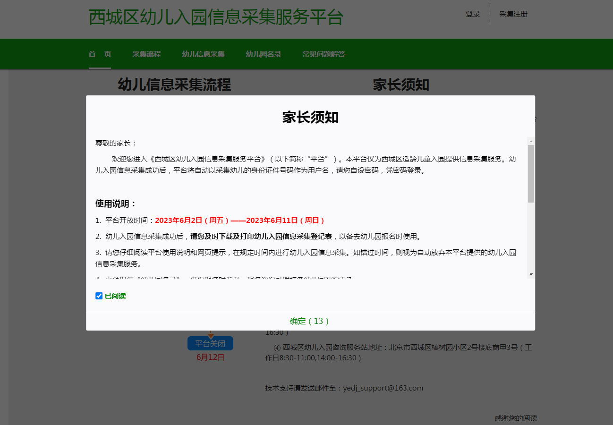Uncheck the 已阅读 checkbox
613x425 pixels.
(99, 296)
